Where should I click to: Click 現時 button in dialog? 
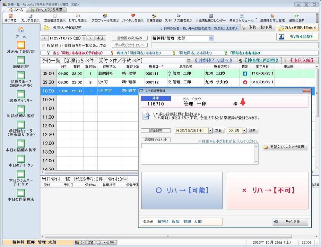(253, 131)
